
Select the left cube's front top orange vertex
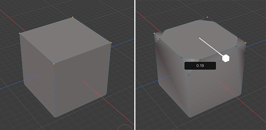pos(54,64)
